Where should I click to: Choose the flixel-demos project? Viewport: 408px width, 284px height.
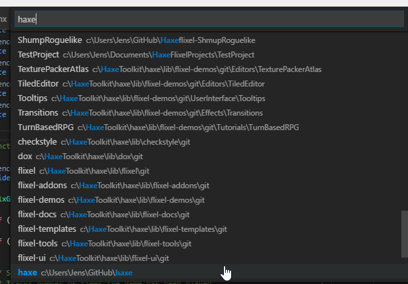pos(209,200)
